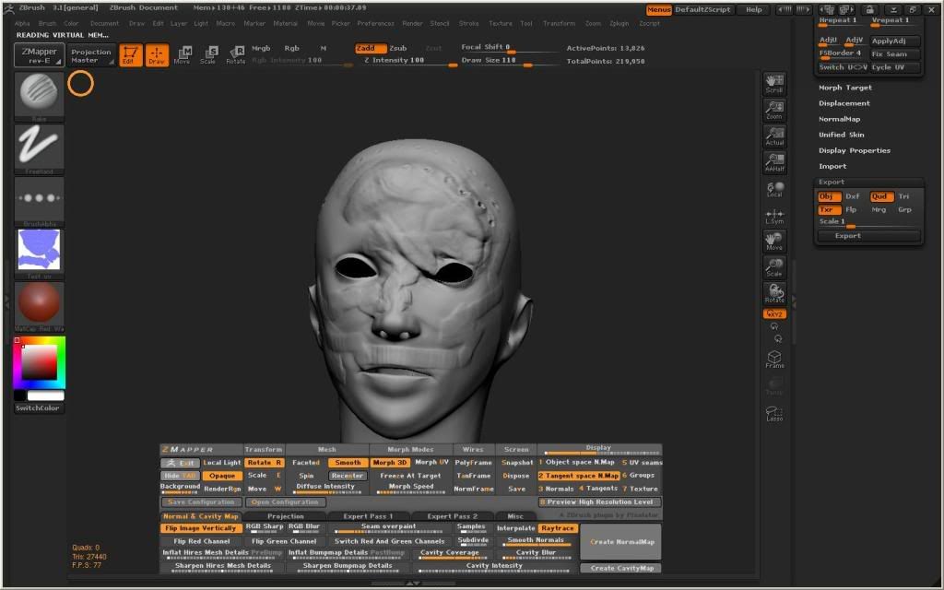
Task: Toggle Zadd sculpting mode
Action: tap(372, 47)
